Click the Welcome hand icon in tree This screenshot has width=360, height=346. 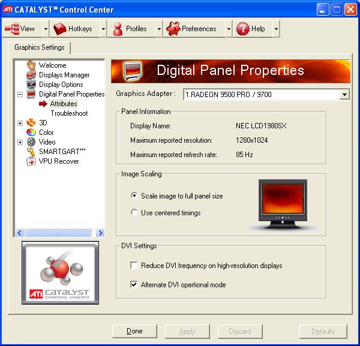[x=31, y=65]
